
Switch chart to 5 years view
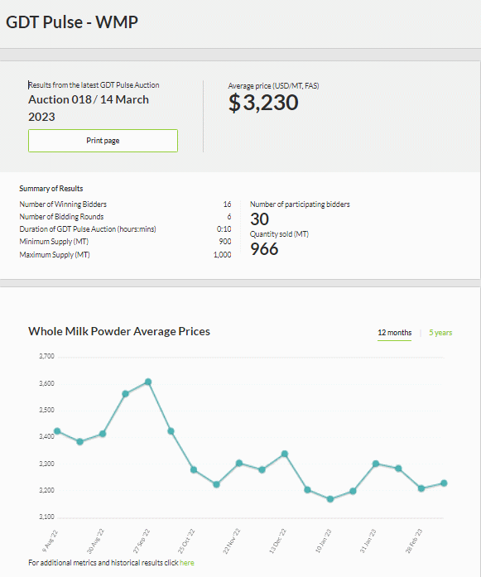[x=440, y=333]
